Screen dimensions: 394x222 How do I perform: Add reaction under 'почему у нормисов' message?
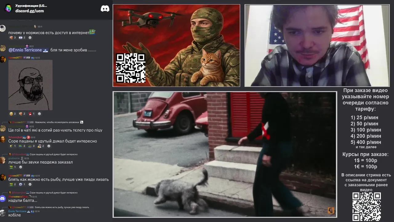[x=30, y=38]
